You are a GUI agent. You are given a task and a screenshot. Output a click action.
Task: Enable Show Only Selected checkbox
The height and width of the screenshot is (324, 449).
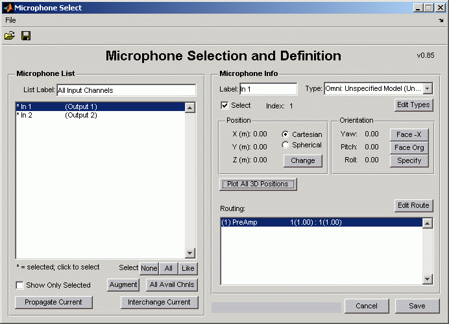19,285
